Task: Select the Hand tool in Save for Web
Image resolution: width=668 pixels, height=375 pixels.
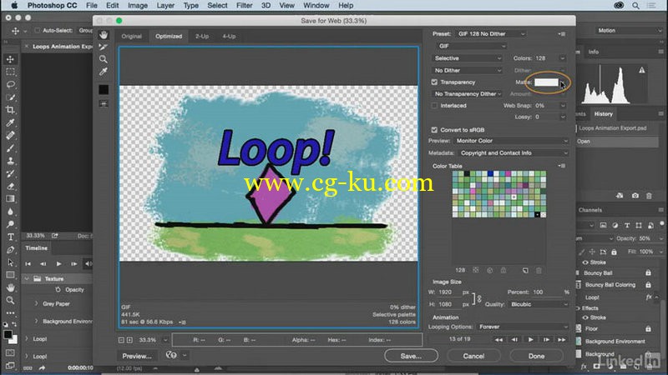Action: (104, 35)
